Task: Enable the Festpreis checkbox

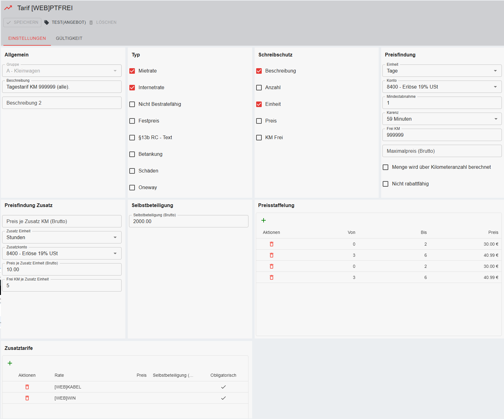Action: point(132,121)
